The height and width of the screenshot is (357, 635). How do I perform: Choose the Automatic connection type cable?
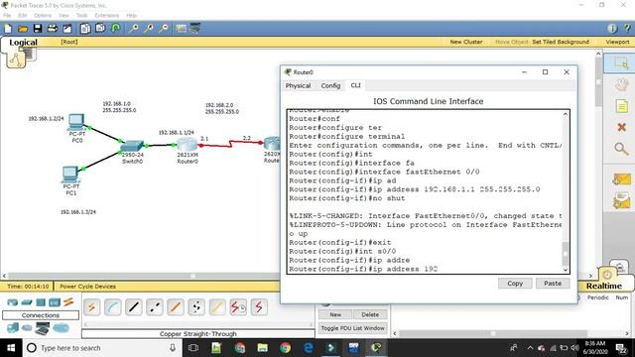point(92,307)
